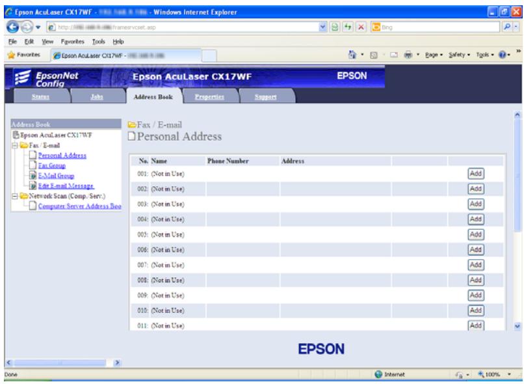The image size is (524, 384).
Task: Click the EpsonNet Config logo
Action: point(46,78)
